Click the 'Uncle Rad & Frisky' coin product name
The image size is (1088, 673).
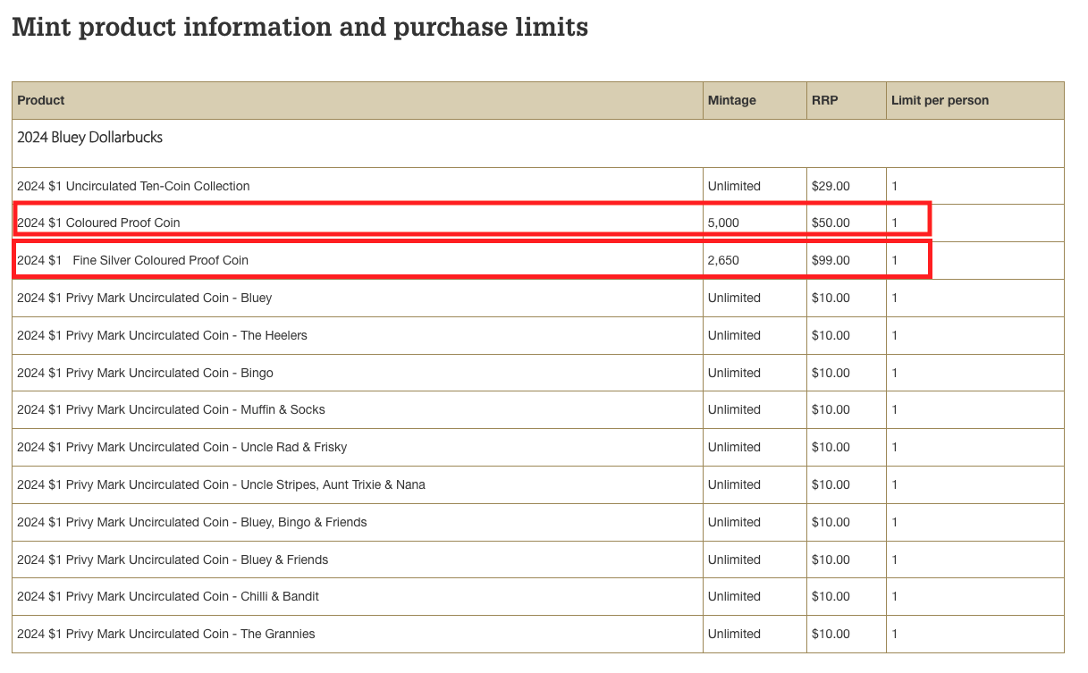click(181, 447)
